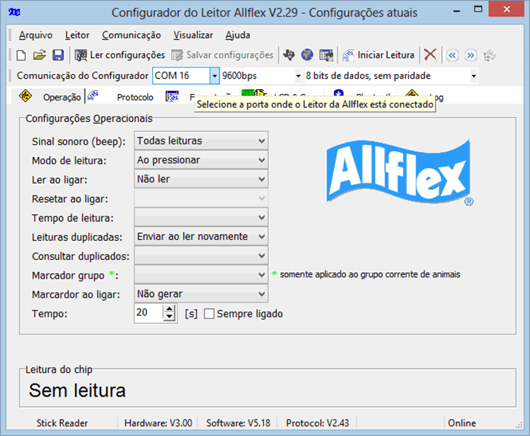Open the Sinal sonoro (beep) dropdown

pos(201,141)
